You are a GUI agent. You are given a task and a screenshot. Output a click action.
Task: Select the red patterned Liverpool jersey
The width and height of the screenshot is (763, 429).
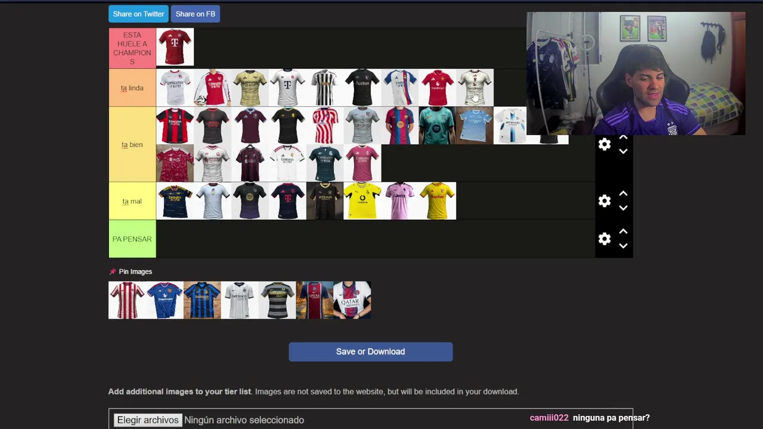(175, 163)
